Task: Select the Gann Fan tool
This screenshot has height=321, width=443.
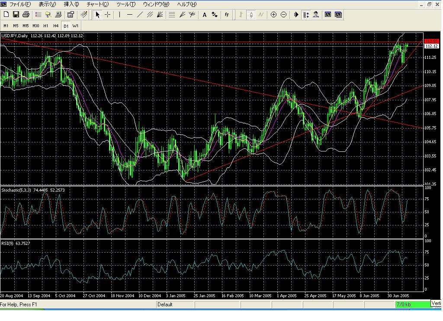Action: tap(160, 15)
